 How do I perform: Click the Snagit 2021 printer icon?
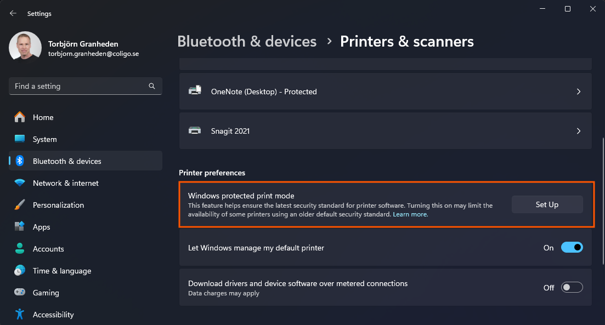pos(195,130)
